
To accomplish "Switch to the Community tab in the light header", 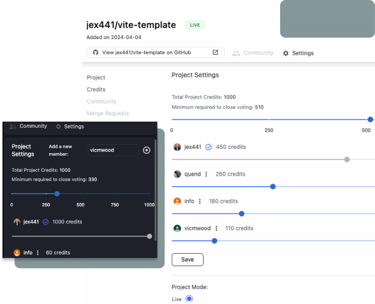I will tap(253, 53).
